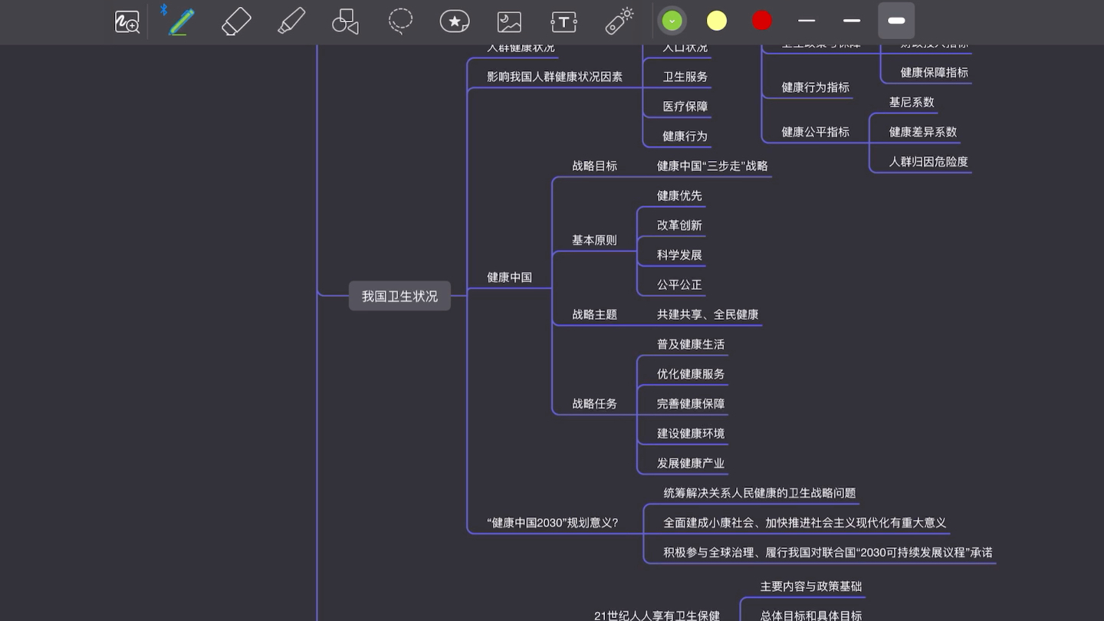1104x621 pixels.
Task: Click the 科学发展 leaf
Action: [679, 255]
